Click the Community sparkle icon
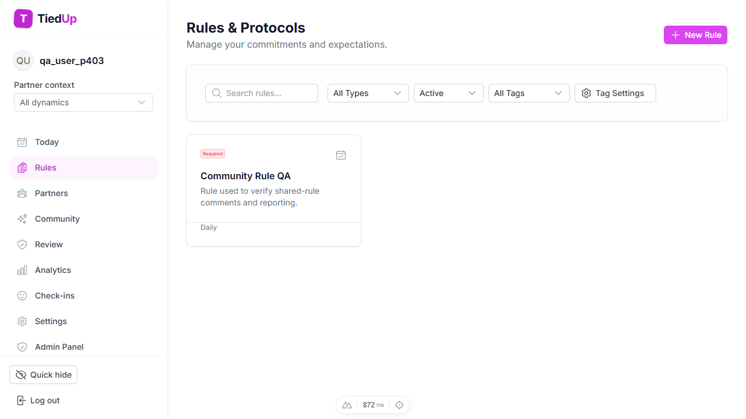Viewport: 746px width, 419px height. (22, 219)
